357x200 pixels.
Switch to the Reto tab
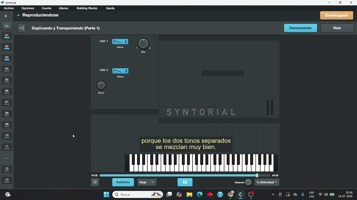click(337, 28)
